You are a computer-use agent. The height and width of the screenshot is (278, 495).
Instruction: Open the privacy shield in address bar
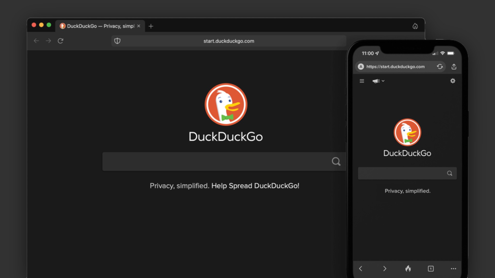pyautogui.click(x=117, y=41)
